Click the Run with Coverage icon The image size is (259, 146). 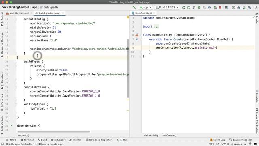(204, 7)
